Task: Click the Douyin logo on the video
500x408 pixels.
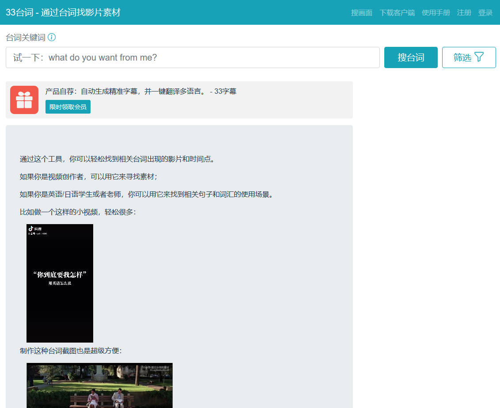Action: [31, 229]
